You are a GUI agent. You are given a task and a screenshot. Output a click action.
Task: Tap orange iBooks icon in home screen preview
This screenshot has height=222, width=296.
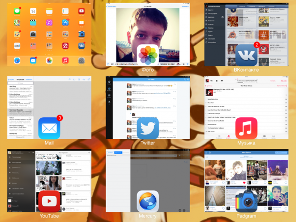(82, 23)
